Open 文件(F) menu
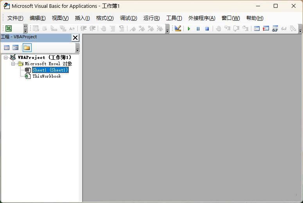 pos(15,18)
